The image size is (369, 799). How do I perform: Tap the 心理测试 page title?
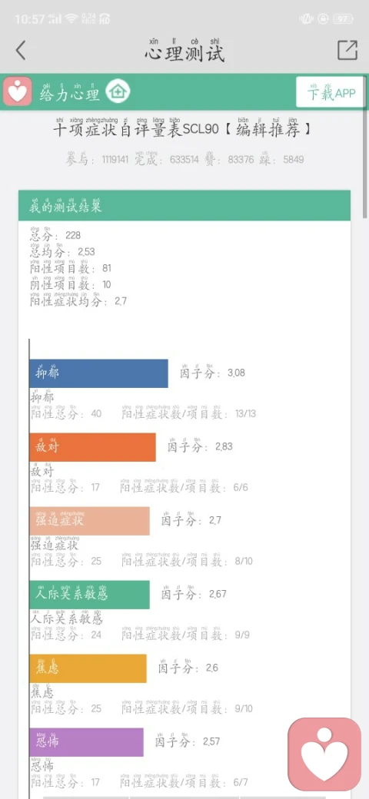click(x=184, y=51)
